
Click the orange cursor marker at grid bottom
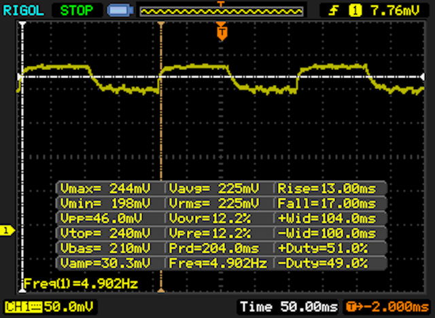coord(161,291)
